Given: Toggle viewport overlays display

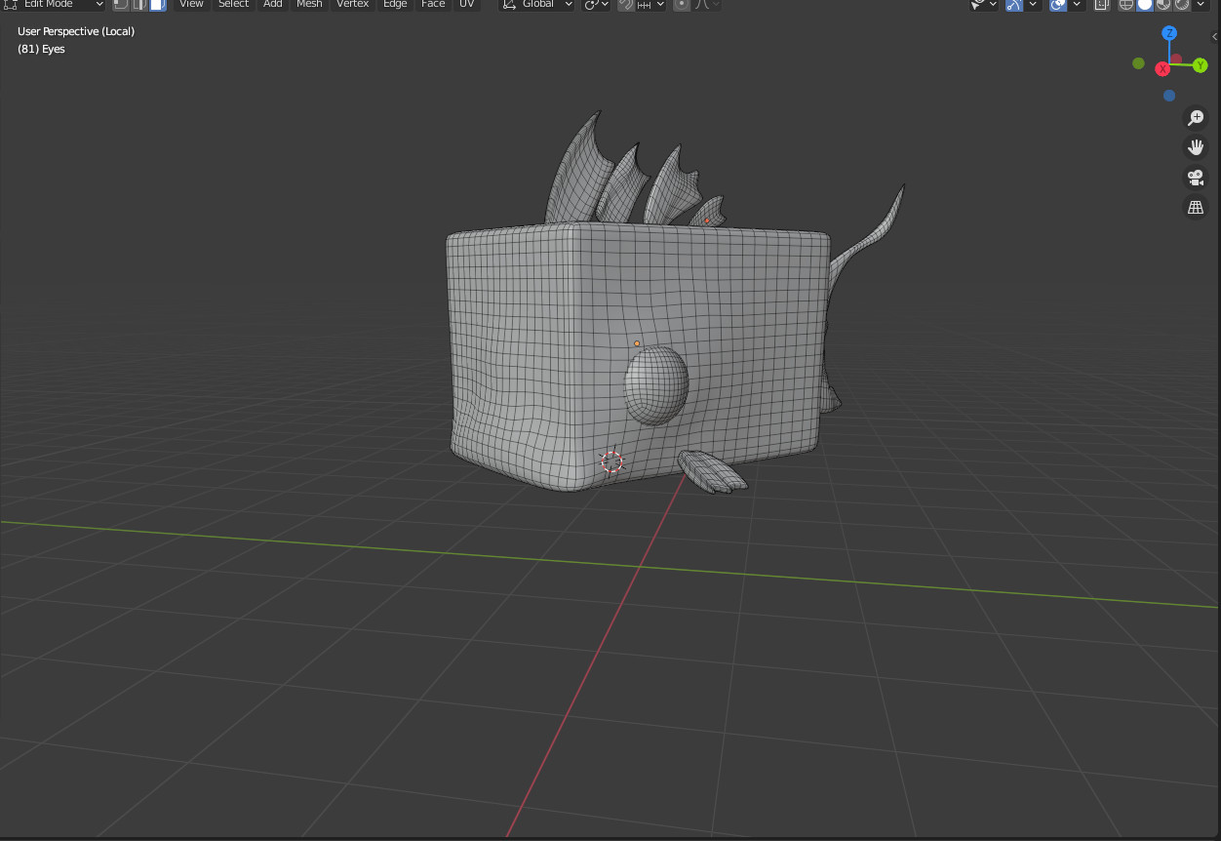Looking at the screenshot, I should coord(1059,4).
